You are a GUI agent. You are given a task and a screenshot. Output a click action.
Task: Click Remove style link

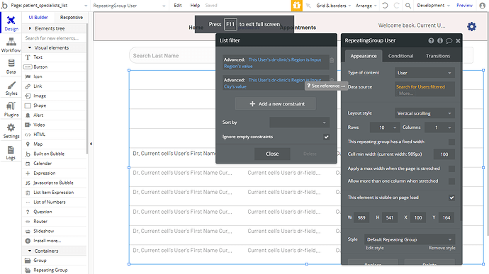(x=442, y=248)
